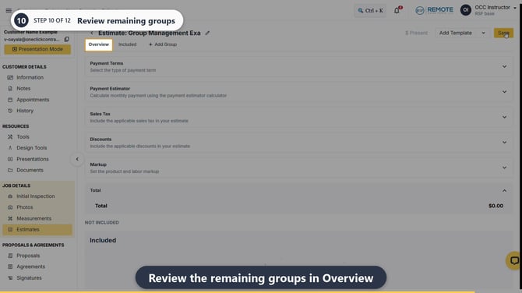Open Signatures in the sidebar
Viewport: 522px width, 293px height.
pos(30,277)
